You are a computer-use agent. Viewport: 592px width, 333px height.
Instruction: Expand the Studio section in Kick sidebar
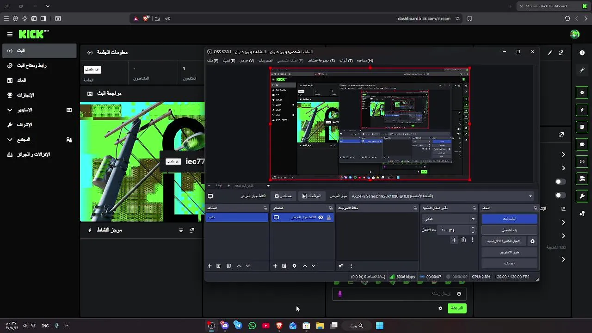[10, 110]
